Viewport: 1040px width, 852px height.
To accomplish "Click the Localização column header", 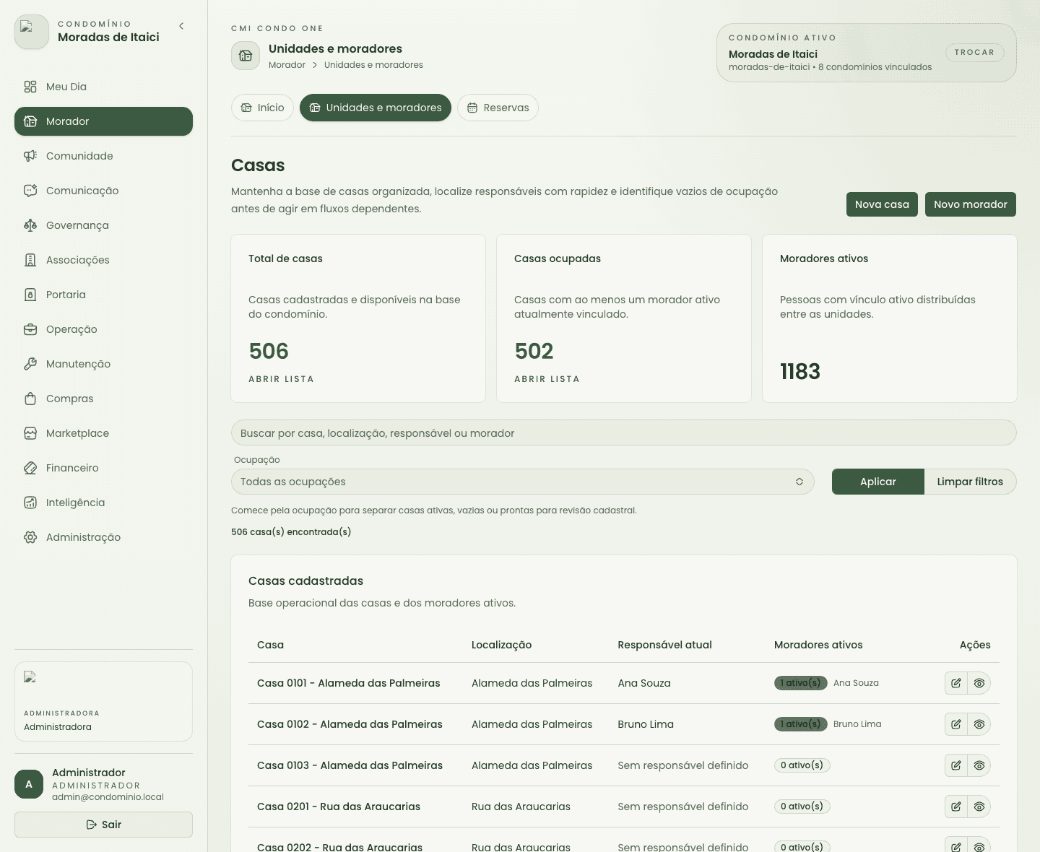I will pyautogui.click(x=501, y=645).
